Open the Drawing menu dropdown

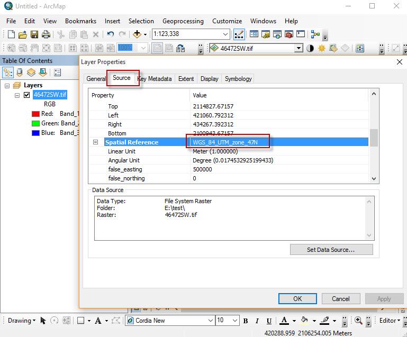click(x=22, y=321)
